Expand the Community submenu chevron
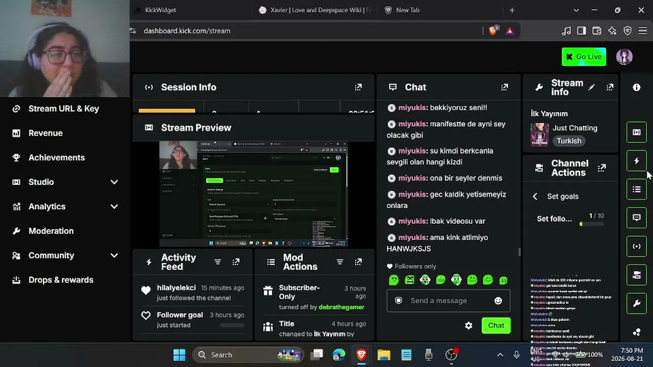 114,255
